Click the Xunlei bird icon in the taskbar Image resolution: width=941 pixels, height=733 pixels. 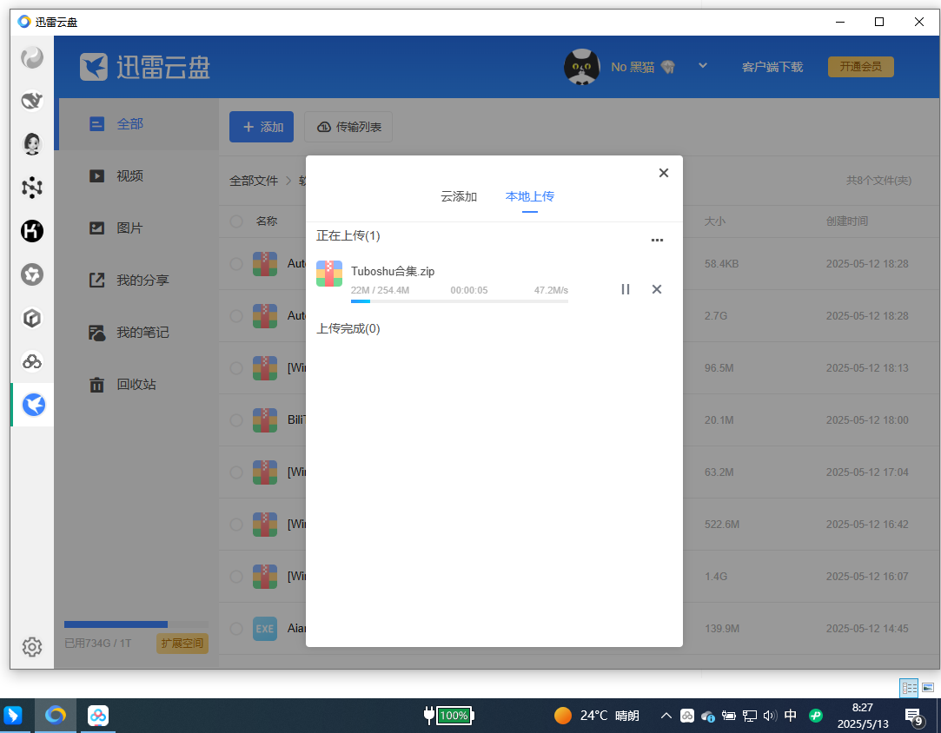[13, 716]
